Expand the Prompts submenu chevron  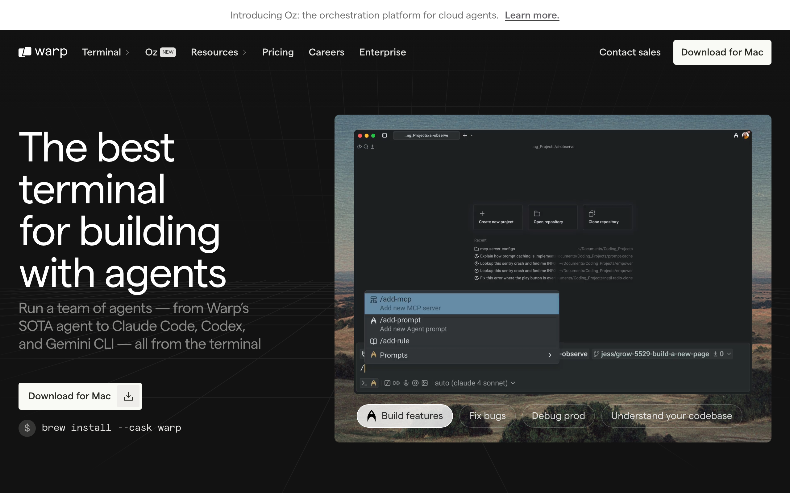pos(549,355)
